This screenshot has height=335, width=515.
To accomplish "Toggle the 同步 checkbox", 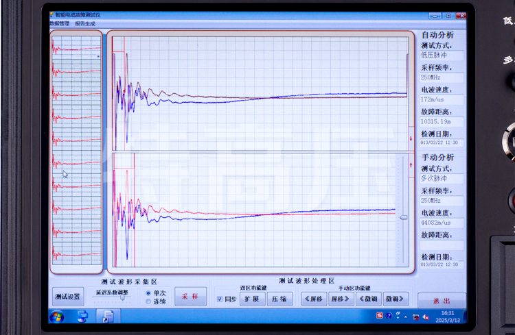I will pyautogui.click(x=220, y=299).
